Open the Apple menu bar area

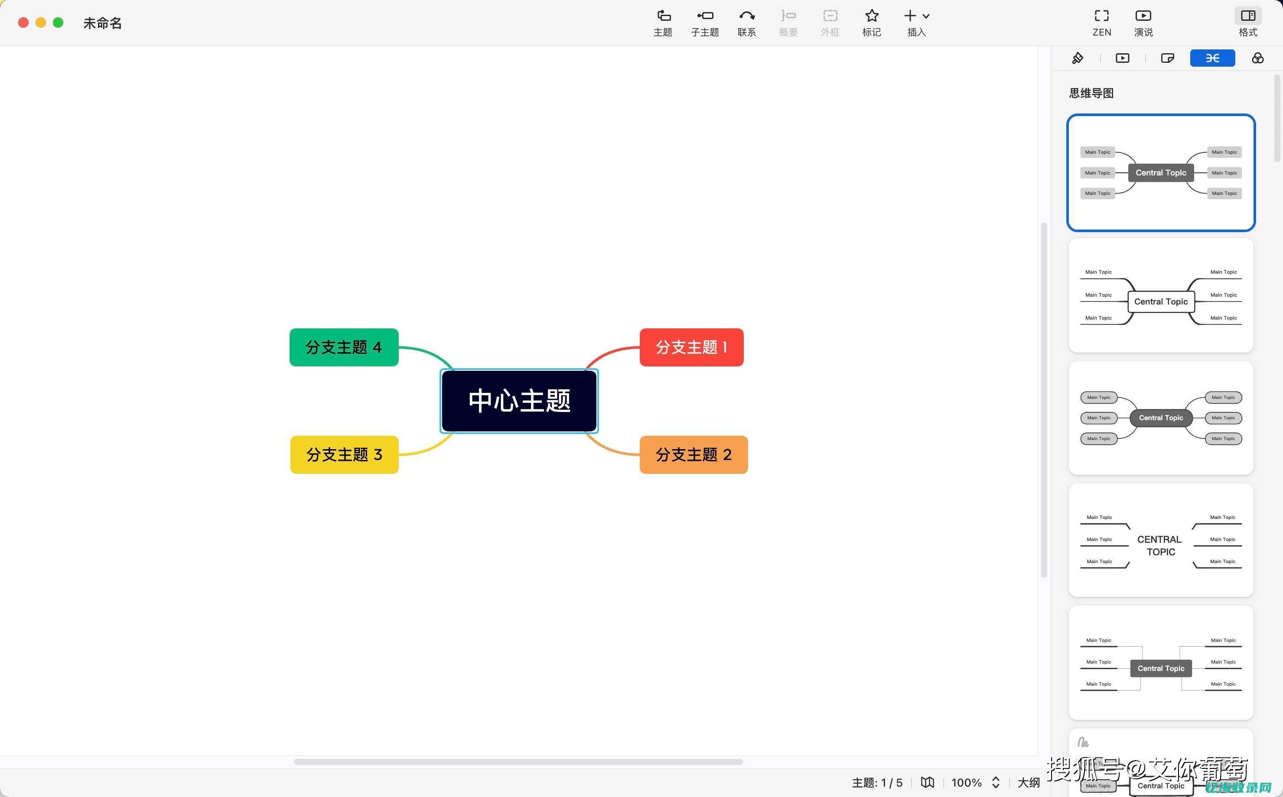41,22
